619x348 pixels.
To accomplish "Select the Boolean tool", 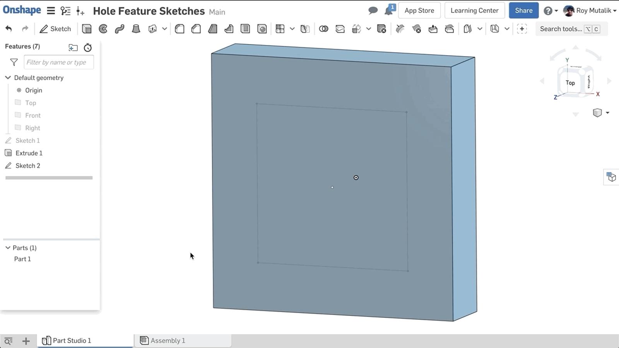I will 323,29.
